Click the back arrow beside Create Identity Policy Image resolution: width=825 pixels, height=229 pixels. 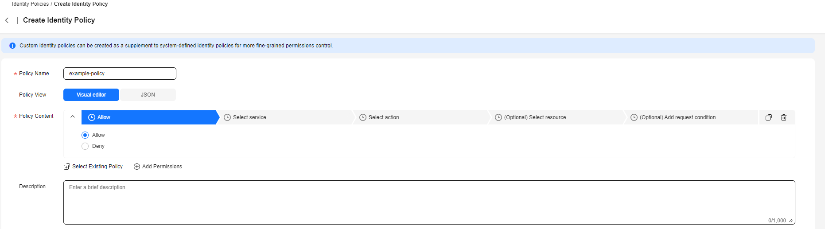point(7,20)
